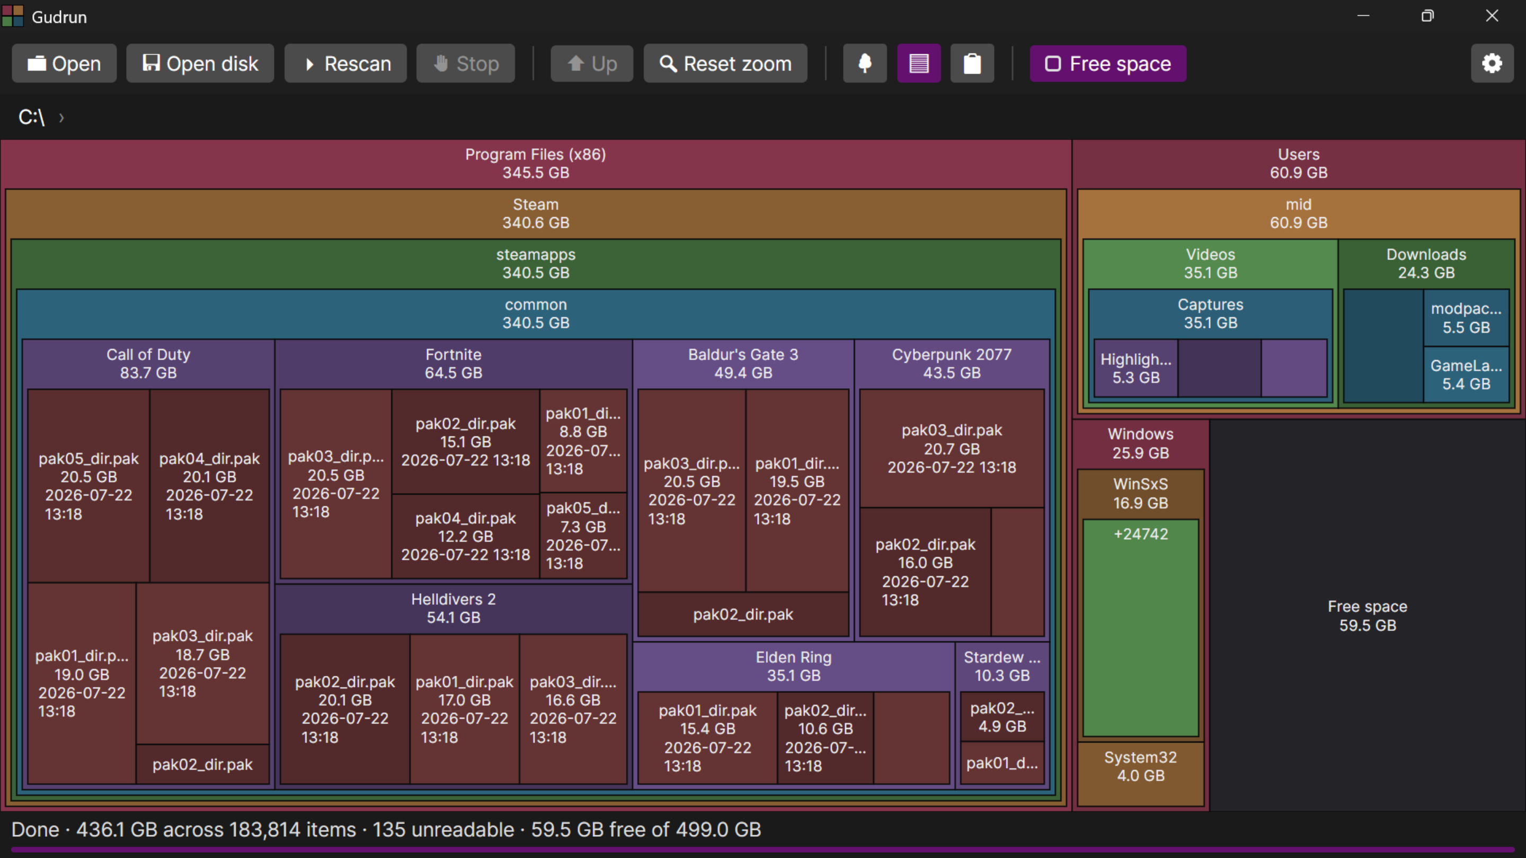Viewport: 1526px width, 858px height.
Task: Click Reset zoom in the toolbar
Action: click(726, 64)
